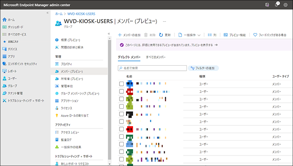
Task: Check the fifth member row checkbox
Action: (121, 114)
